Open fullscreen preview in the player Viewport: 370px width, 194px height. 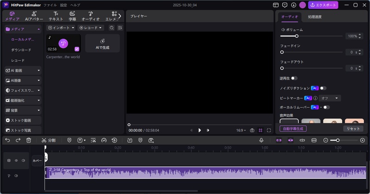click(x=269, y=130)
